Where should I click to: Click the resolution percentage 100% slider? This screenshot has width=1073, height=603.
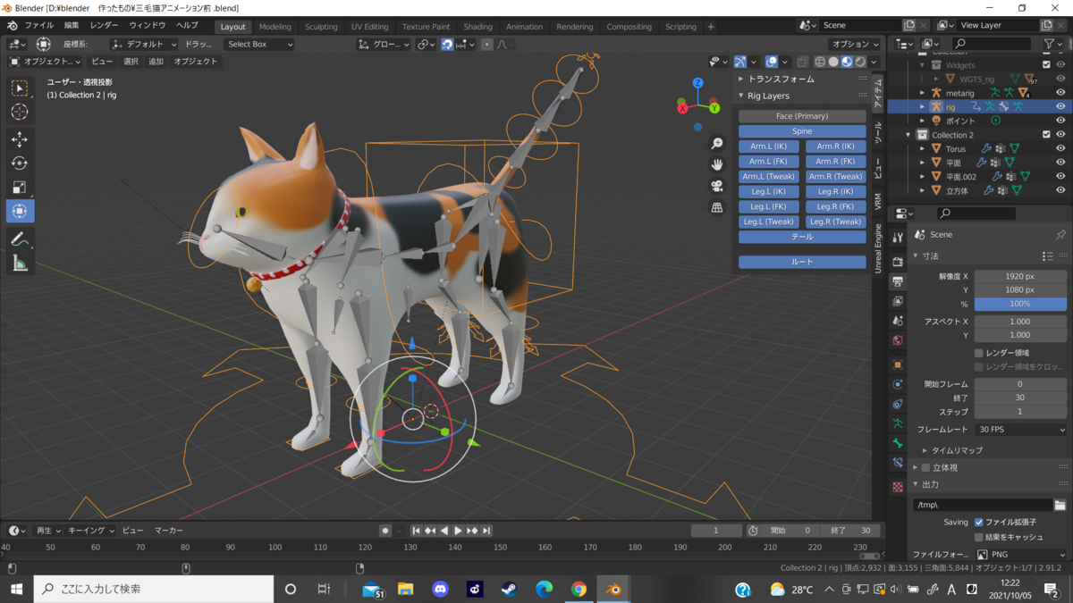tap(1020, 304)
